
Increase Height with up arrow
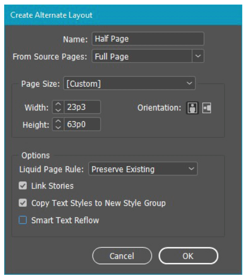58,121
